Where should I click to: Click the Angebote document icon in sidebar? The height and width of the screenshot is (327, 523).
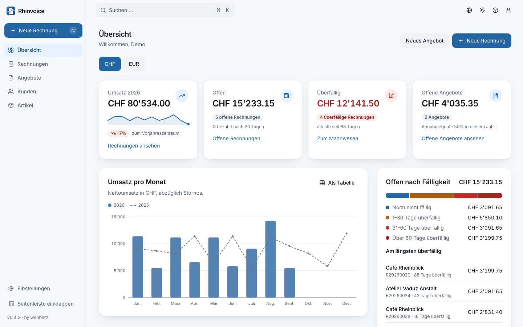pos(11,78)
